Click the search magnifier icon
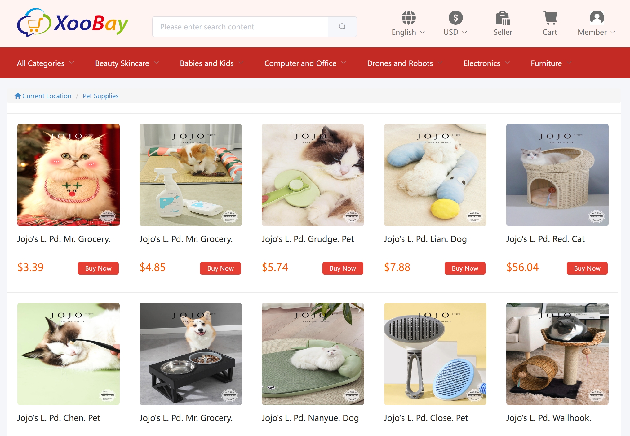Image resolution: width=630 pixels, height=436 pixels. 342,27
